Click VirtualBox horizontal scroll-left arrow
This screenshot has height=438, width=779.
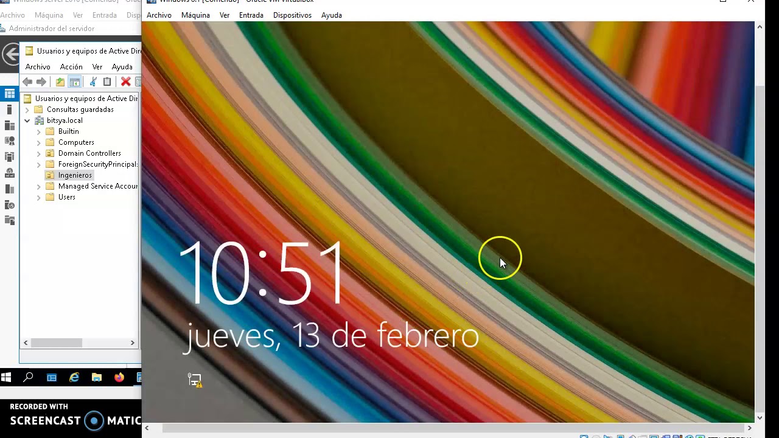[x=147, y=428]
